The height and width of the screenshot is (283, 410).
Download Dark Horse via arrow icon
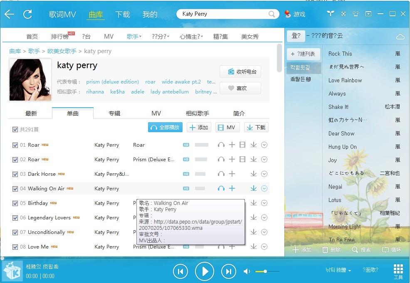pos(253,174)
